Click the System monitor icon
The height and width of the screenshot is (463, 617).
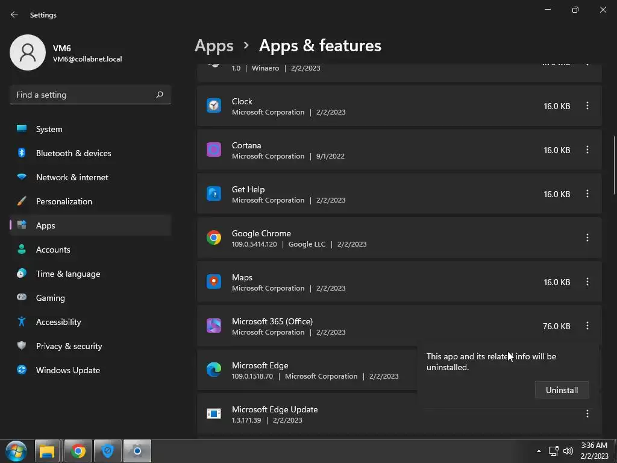pos(22,129)
